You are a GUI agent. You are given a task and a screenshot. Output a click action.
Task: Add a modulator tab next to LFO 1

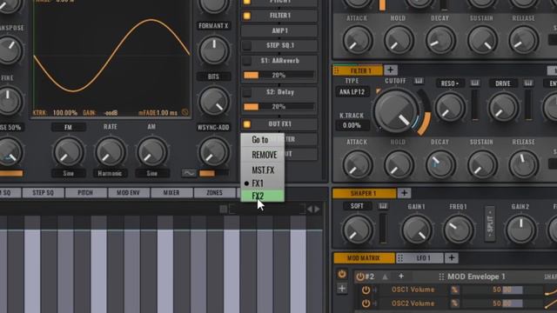tap(452, 257)
